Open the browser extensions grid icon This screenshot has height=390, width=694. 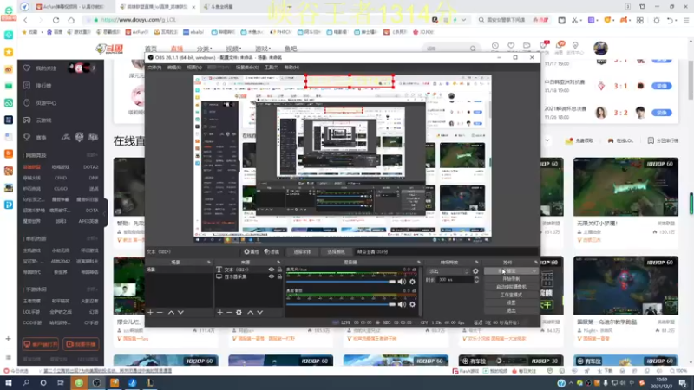tap(640, 20)
